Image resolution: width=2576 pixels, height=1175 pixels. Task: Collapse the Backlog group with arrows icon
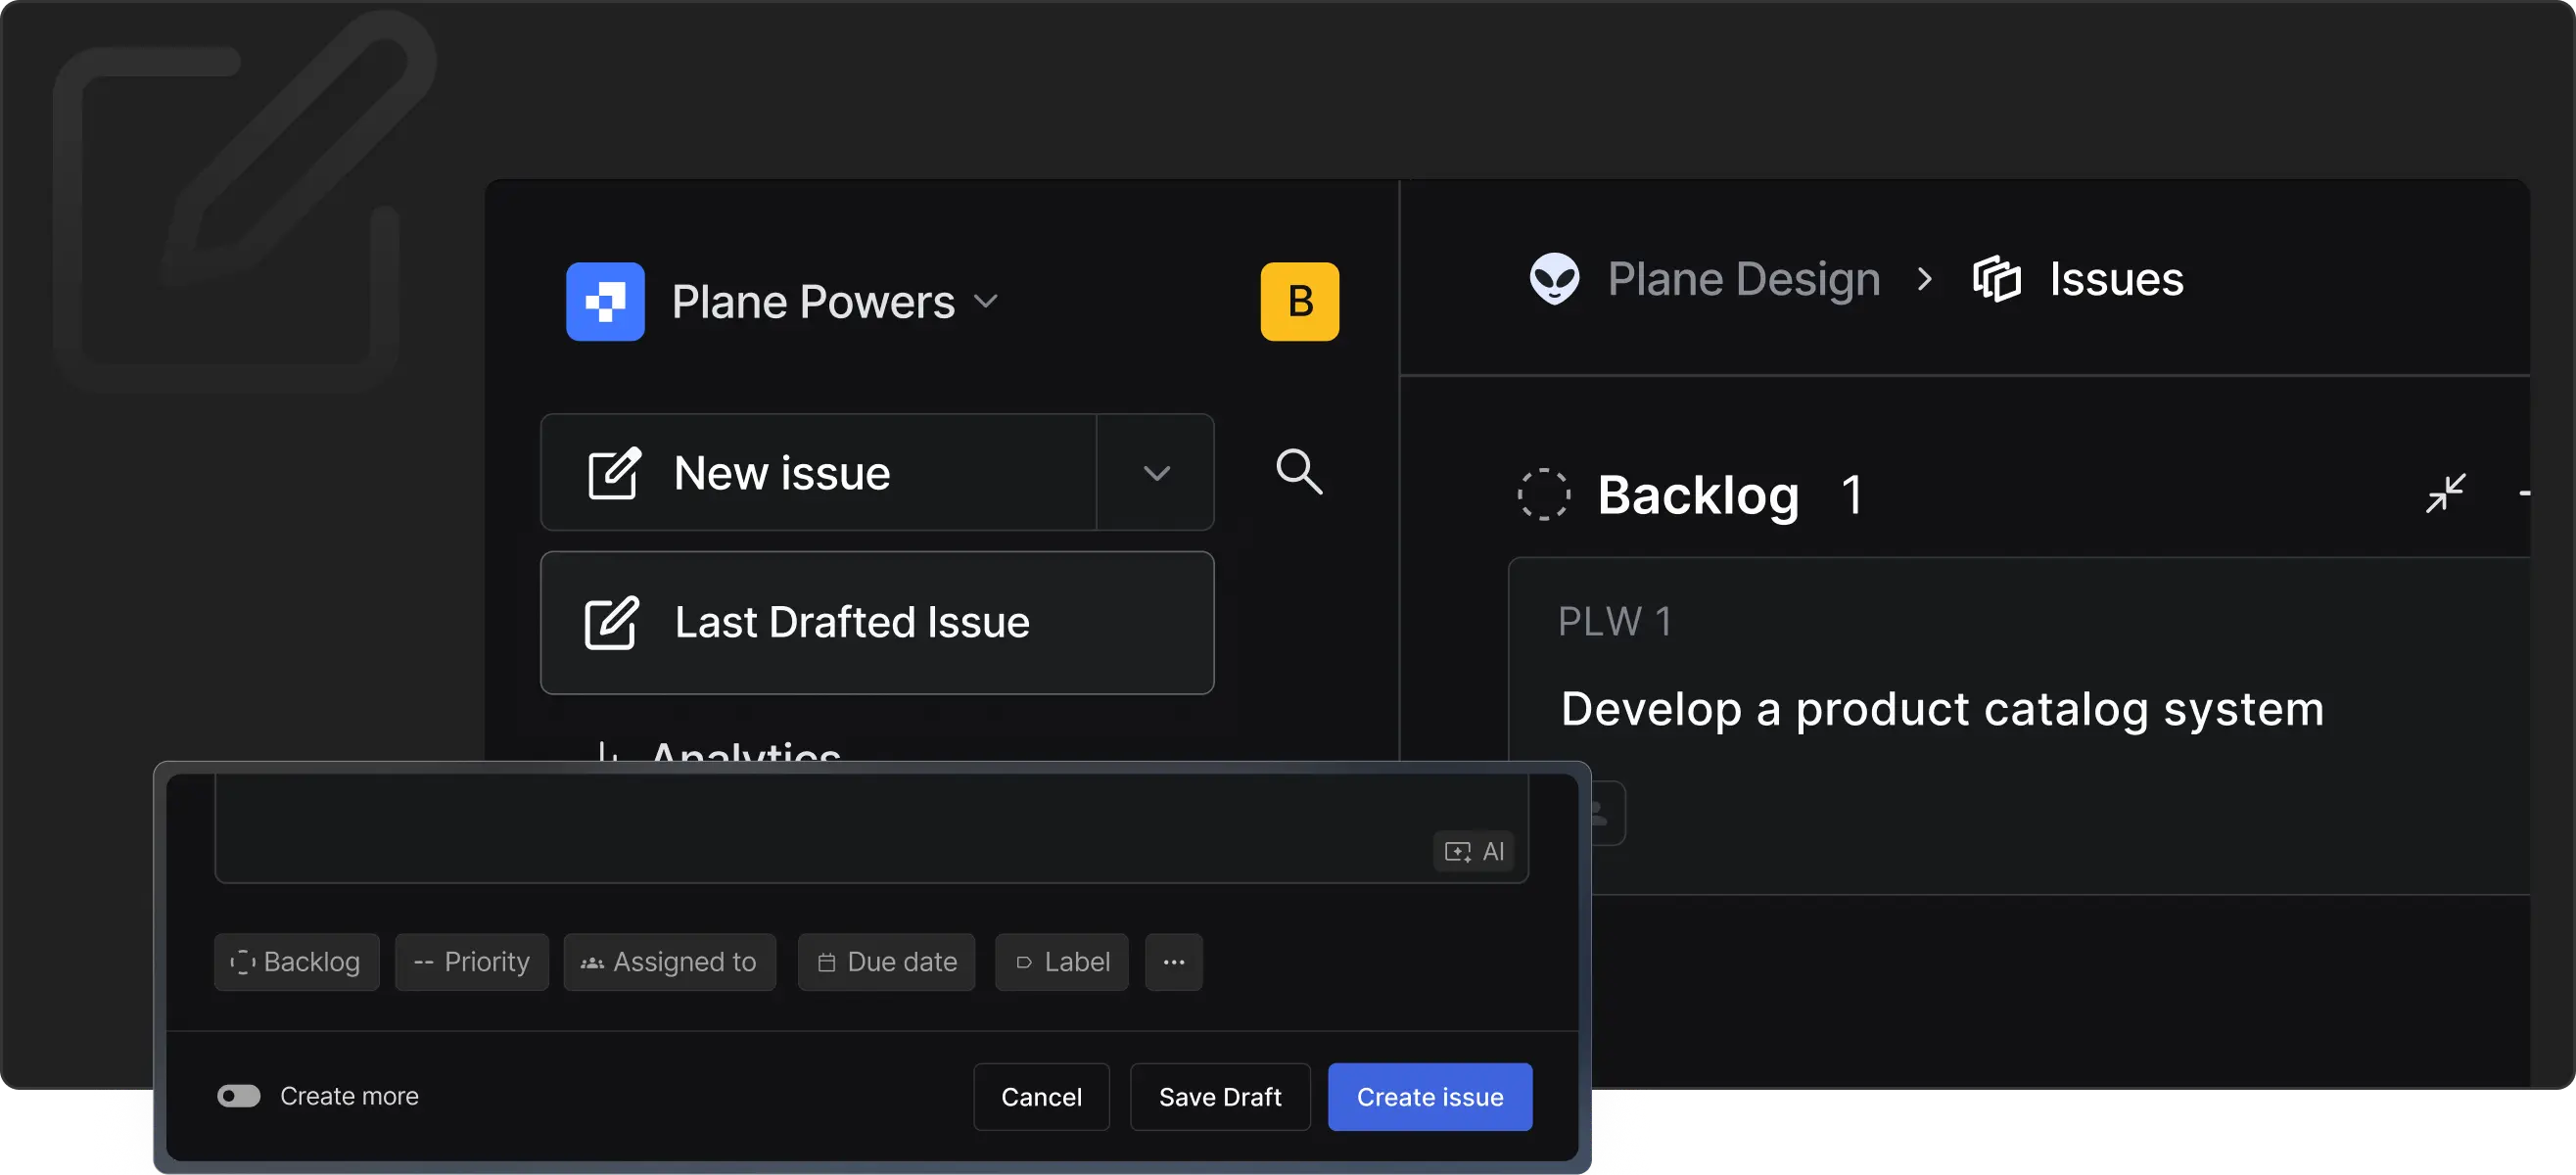[2445, 493]
